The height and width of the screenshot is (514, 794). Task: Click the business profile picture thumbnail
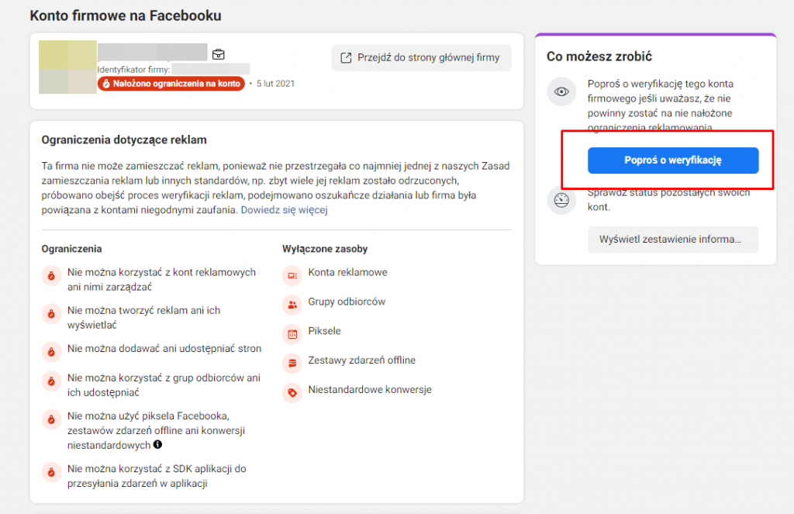coord(68,67)
